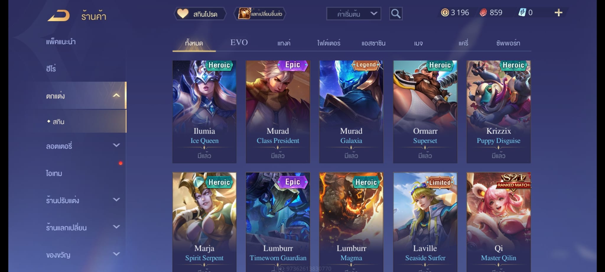Switch to the แอสซาซิน tab
This screenshot has height=272, width=605.
373,43
